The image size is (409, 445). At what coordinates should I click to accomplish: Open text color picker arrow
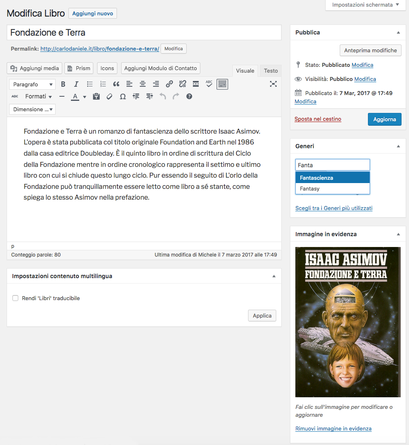tap(85, 97)
